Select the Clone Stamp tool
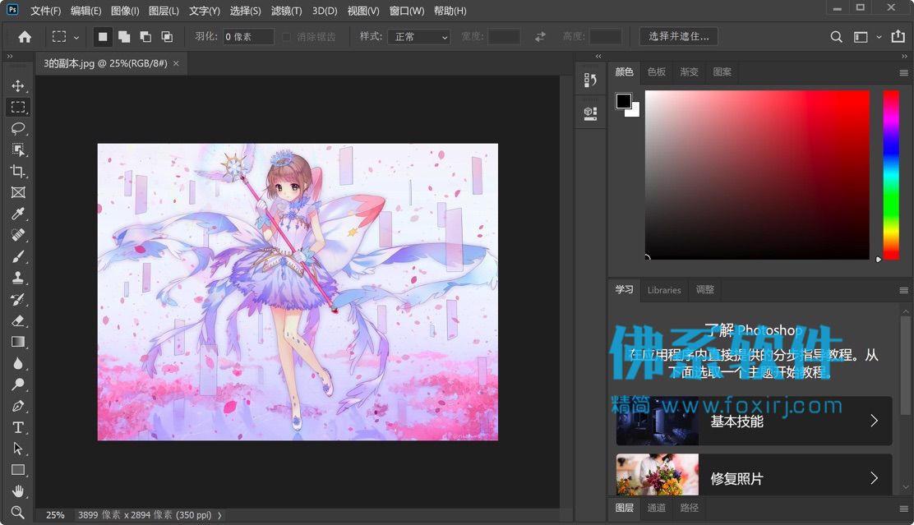 coord(18,278)
